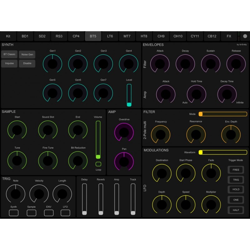The image size is (250, 250).
Task: Click the Overdrive knob in the AMP section
Action: coord(124,131)
